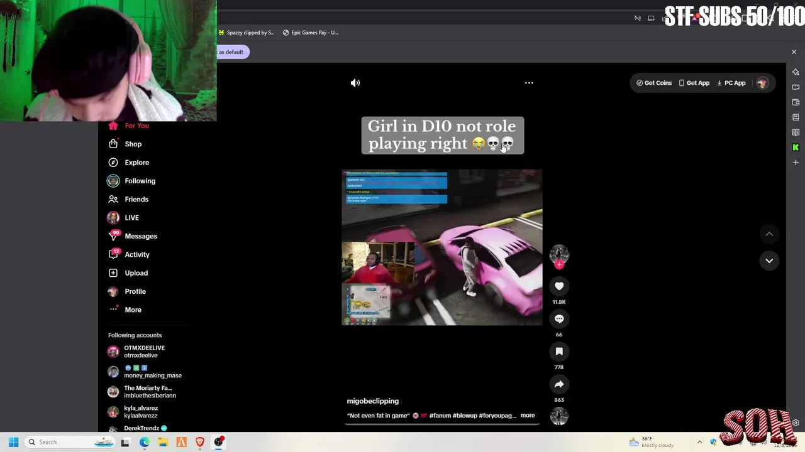Open the weather widget showing 36°F
Screen dimensions: 805x452
click(x=652, y=442)
